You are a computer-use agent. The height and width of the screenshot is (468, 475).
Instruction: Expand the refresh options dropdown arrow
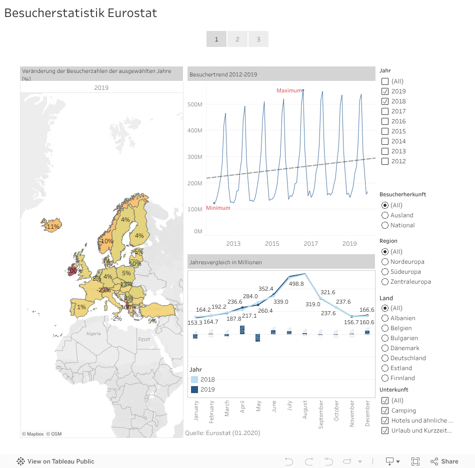tap(360, 462)
